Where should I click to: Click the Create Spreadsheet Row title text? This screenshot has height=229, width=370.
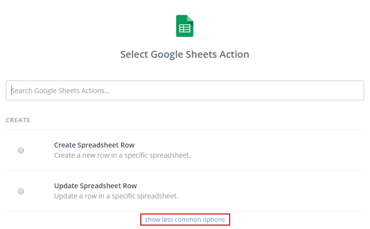[94, 145]
